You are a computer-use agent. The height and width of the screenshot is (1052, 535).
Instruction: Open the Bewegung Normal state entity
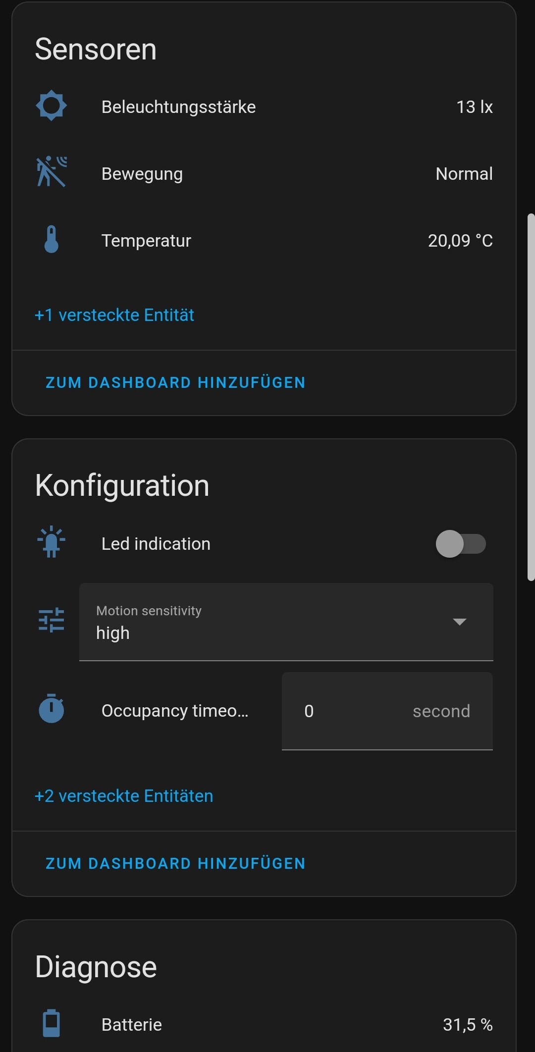264,174
